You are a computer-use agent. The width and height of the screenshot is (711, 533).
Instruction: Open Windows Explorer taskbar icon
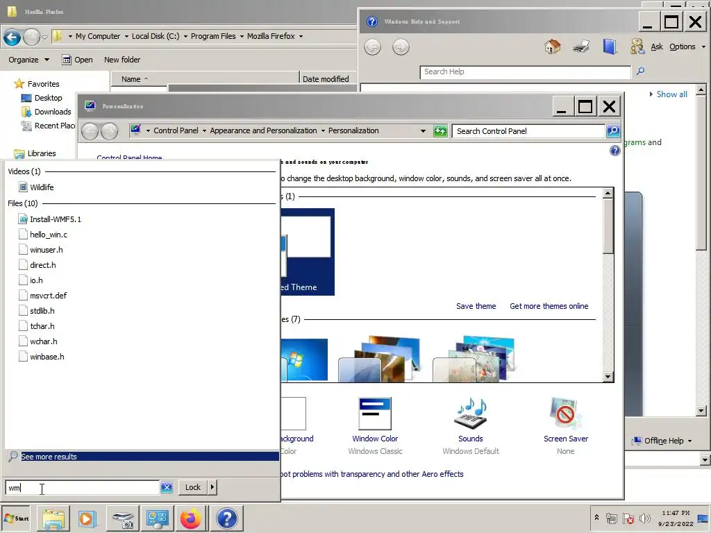(x=53, y=518)
